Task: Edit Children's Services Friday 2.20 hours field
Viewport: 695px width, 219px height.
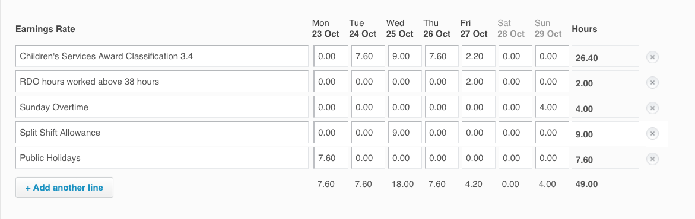Action: [478, 56]
